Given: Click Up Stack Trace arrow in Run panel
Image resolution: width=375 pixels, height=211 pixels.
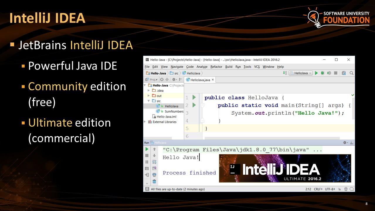Looking at the screenshot, I should [x=154, y=149].
